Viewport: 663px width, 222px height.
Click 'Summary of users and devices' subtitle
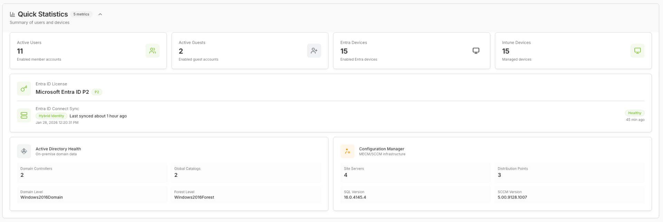point(40,22)
